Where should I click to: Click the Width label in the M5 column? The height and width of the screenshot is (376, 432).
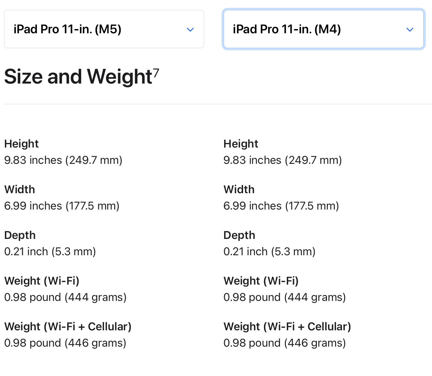click(x=20, y=189)
